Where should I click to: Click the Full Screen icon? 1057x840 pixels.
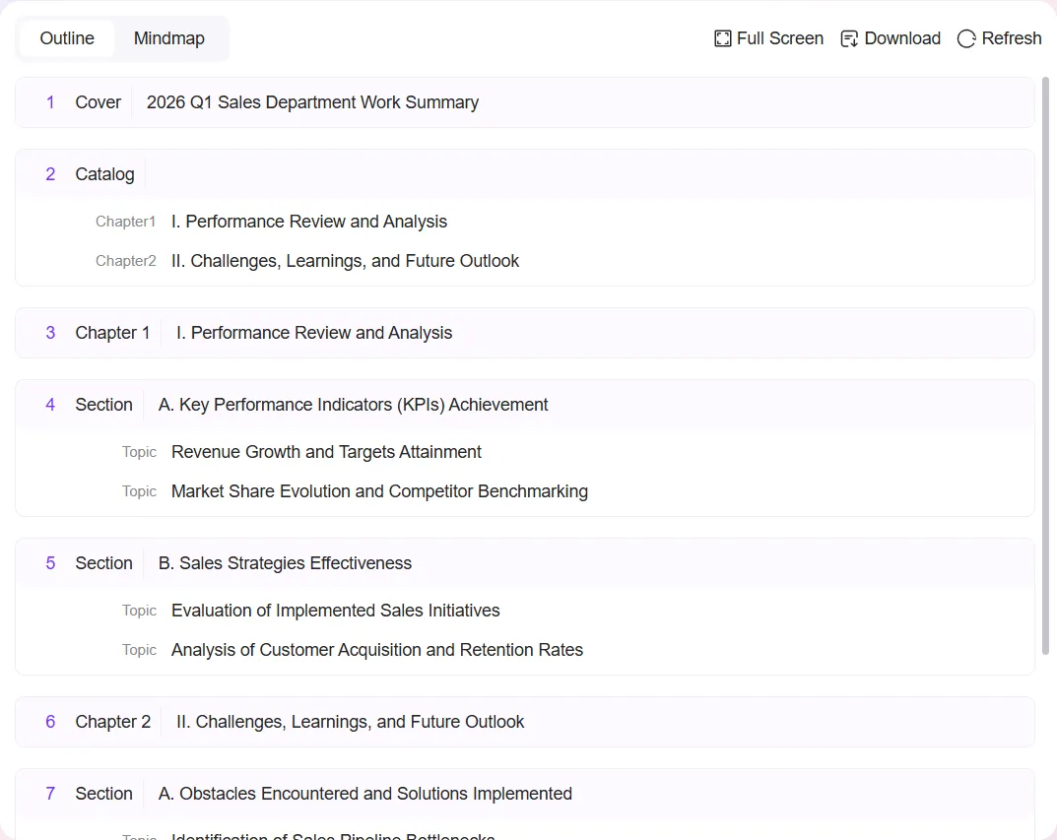(723, 38)
